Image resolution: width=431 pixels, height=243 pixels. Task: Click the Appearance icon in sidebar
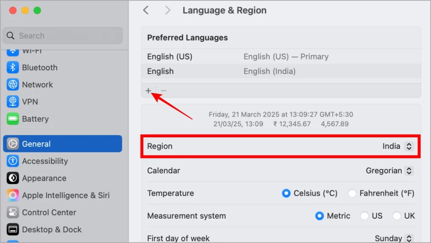pyautogui.click(x=13, y=178)
